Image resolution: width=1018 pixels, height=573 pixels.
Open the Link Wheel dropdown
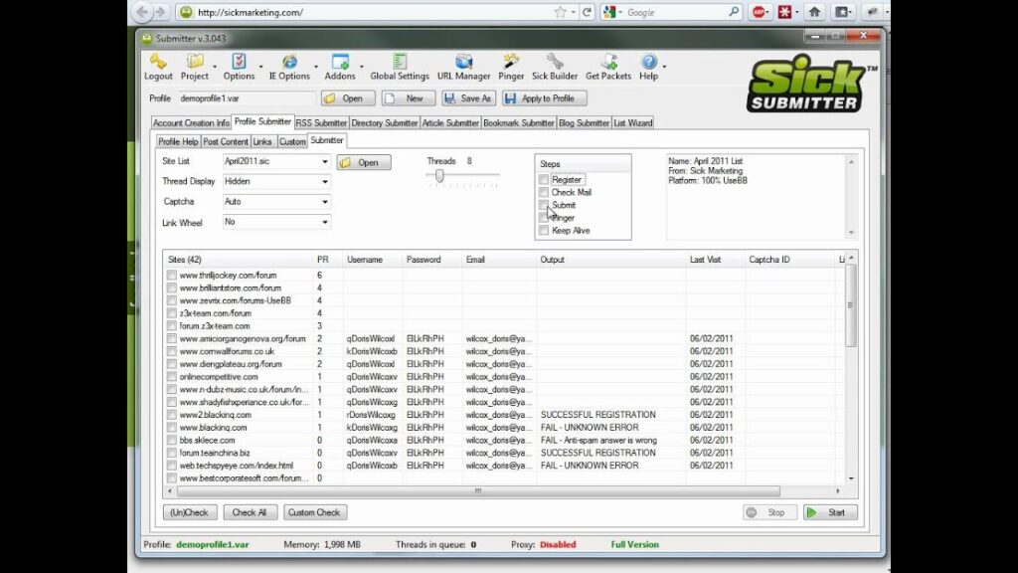(276, 222)
